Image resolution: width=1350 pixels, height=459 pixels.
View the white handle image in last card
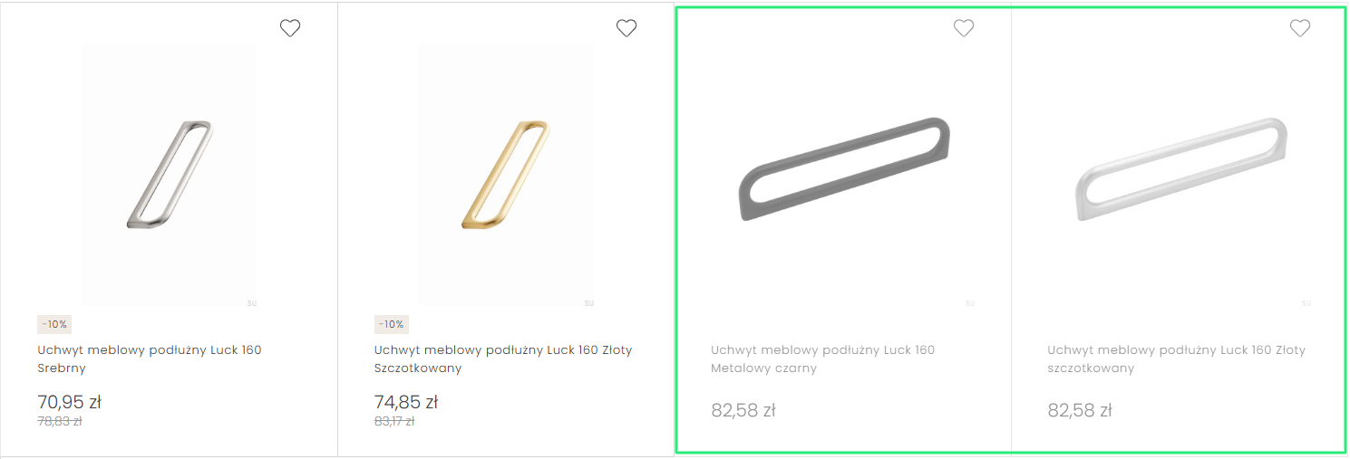(x=1180, y=168)
